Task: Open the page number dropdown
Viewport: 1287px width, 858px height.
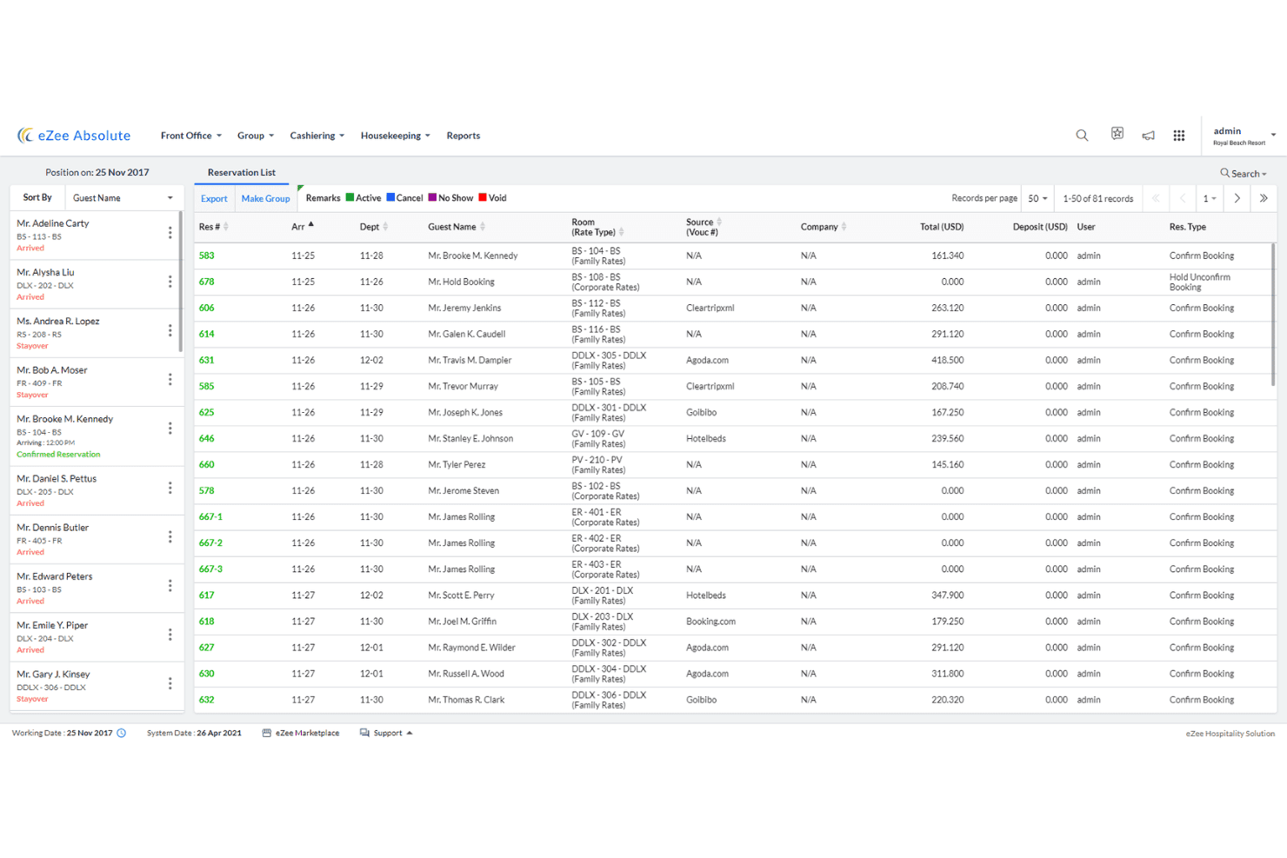Action: (x=1210, y=198)
